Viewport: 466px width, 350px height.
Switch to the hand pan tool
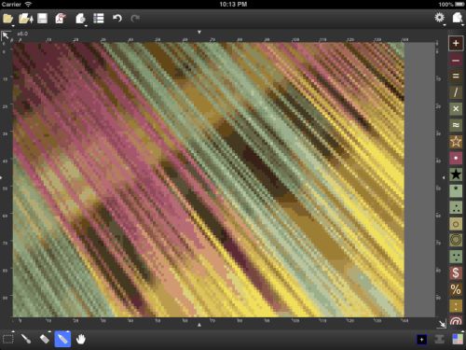[x=81, y=339]
